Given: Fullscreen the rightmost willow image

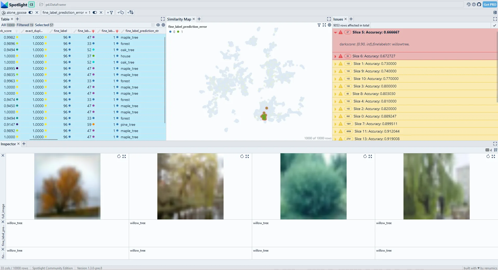Looking at the screenshot, I should (493, 156).
